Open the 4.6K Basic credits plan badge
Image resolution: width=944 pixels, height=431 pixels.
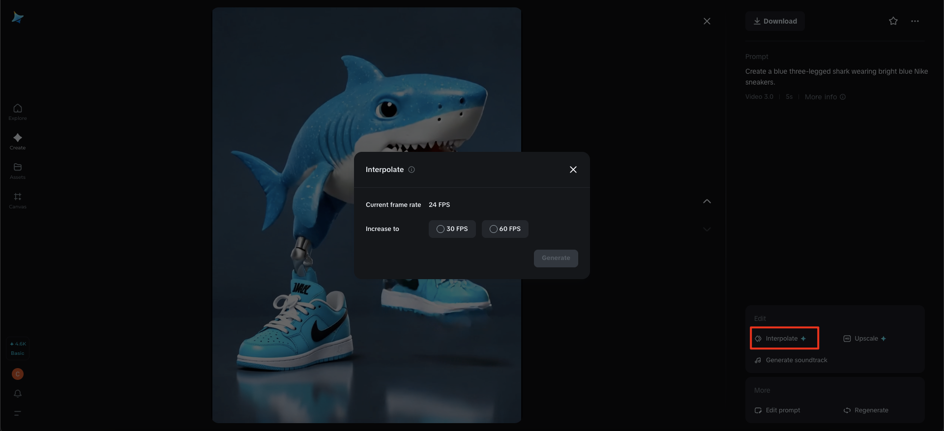point(18,348)
